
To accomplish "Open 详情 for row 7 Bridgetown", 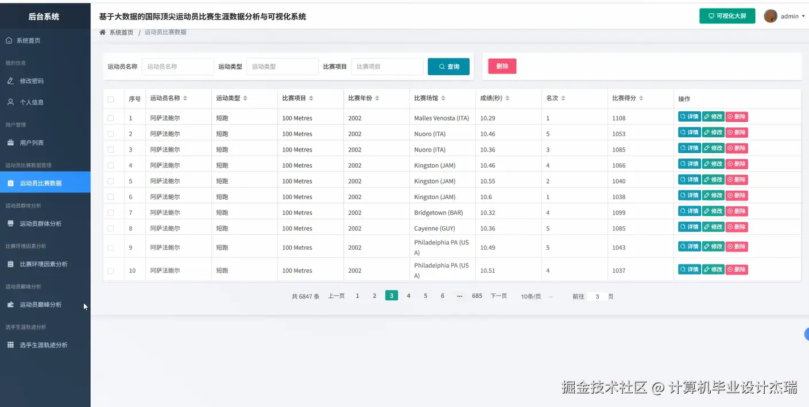I will [689, 211].
